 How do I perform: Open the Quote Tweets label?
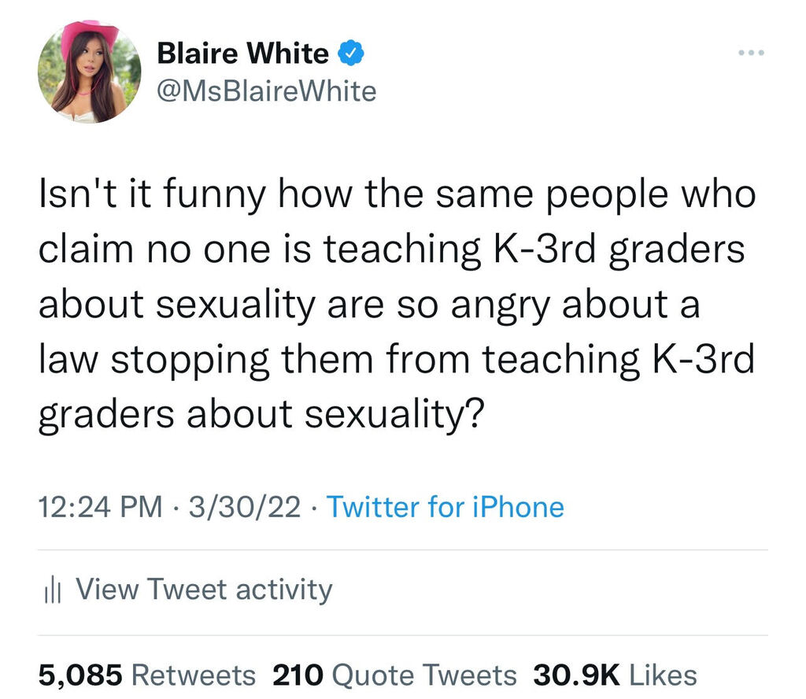424,675
